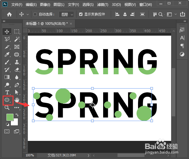Collapse the left toolbox double-arrow
189x159 pixels.
point(4,21)
